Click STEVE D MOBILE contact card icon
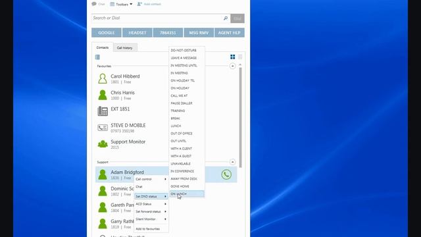 [103, 128]
